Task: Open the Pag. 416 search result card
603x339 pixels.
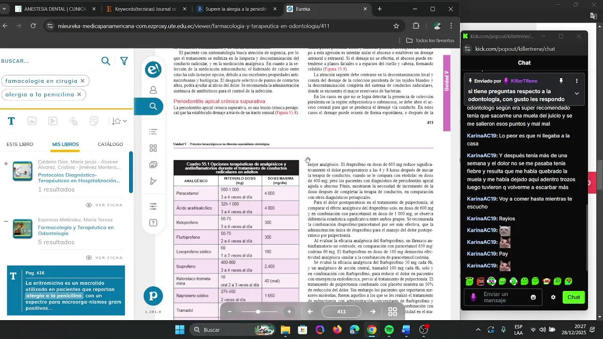Action: click(x=66, y=291)
